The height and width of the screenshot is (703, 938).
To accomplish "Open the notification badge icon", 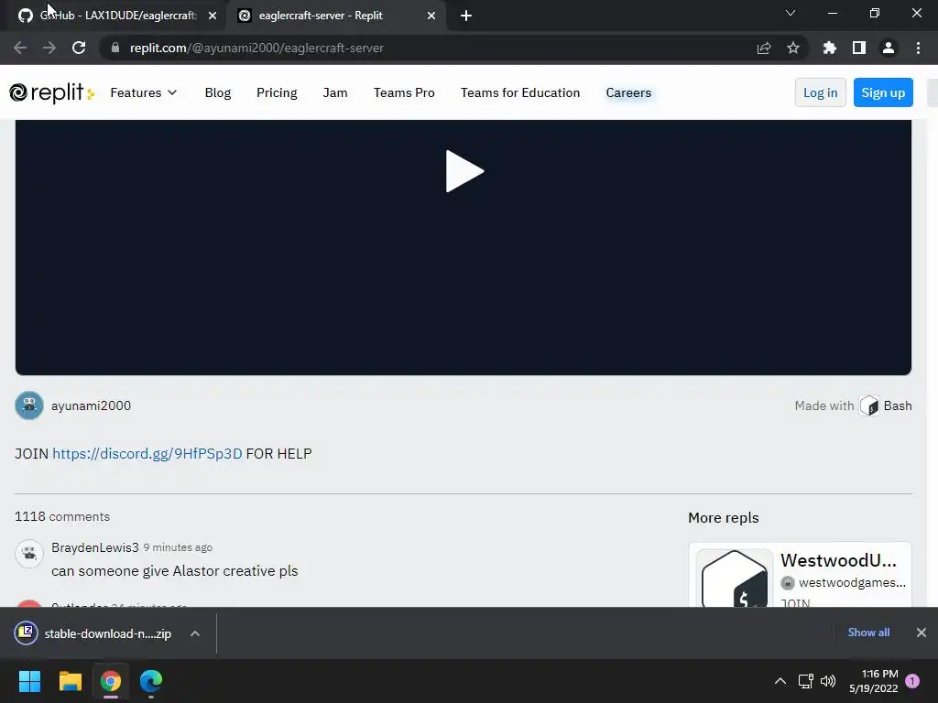I will coord(912,681).
